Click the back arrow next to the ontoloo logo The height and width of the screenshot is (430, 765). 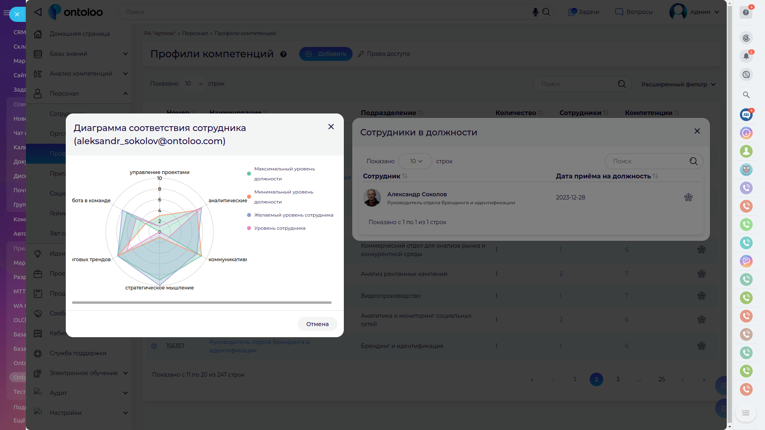point(38,12)
